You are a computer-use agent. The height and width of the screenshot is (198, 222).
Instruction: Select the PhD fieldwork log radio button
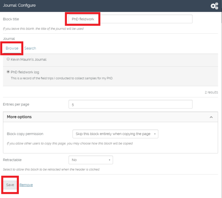click(x=8, y=72)
